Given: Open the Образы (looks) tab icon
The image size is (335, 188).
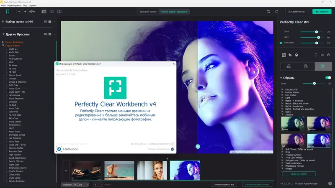Looking at the screenshot, I should (x=323, y=66).
